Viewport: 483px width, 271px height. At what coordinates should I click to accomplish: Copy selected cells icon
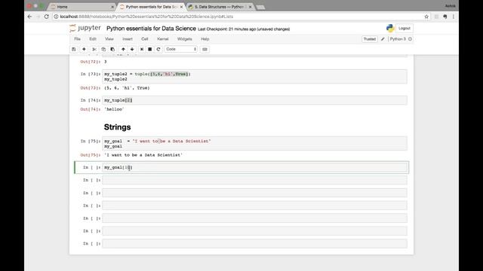pyautogui.click(x=103, y=49)
